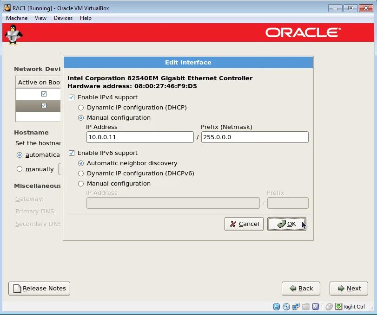
Task: Confirm with the OK button
Action: (x=287, y=224)
